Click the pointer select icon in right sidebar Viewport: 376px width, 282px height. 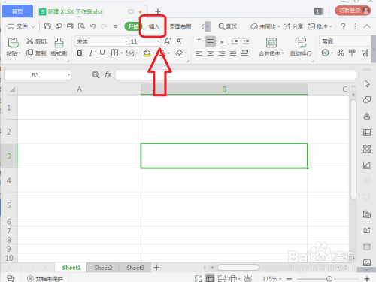[367, 83]
